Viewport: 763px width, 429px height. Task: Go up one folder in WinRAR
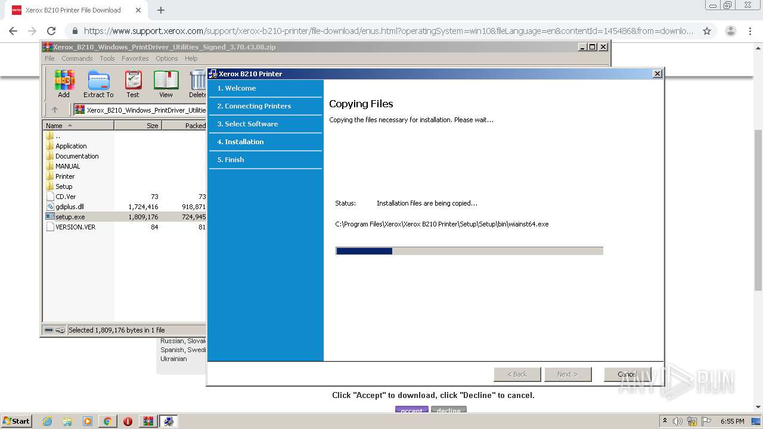[55, 110]
